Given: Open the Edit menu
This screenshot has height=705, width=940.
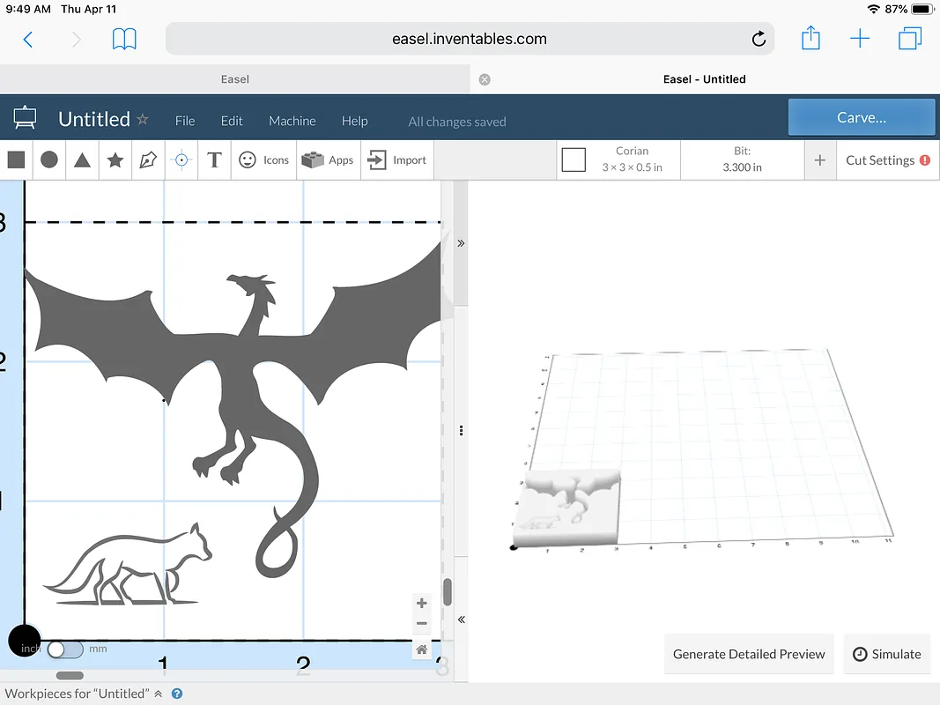Looking at the screenshot, I should [x=232, y=121].
